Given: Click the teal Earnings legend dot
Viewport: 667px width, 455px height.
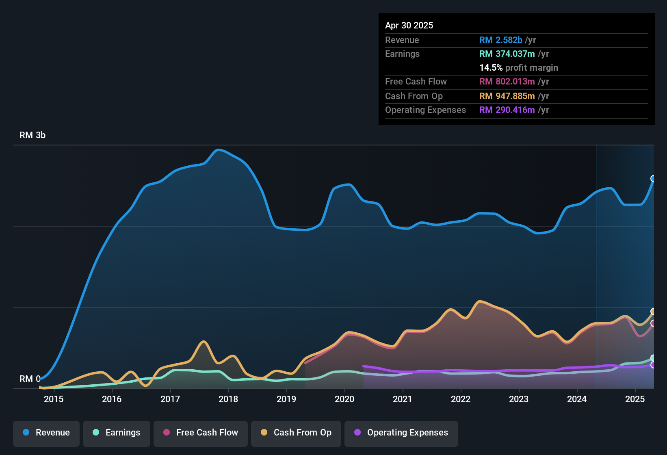Looking at the screenshot, I should 96,433.
